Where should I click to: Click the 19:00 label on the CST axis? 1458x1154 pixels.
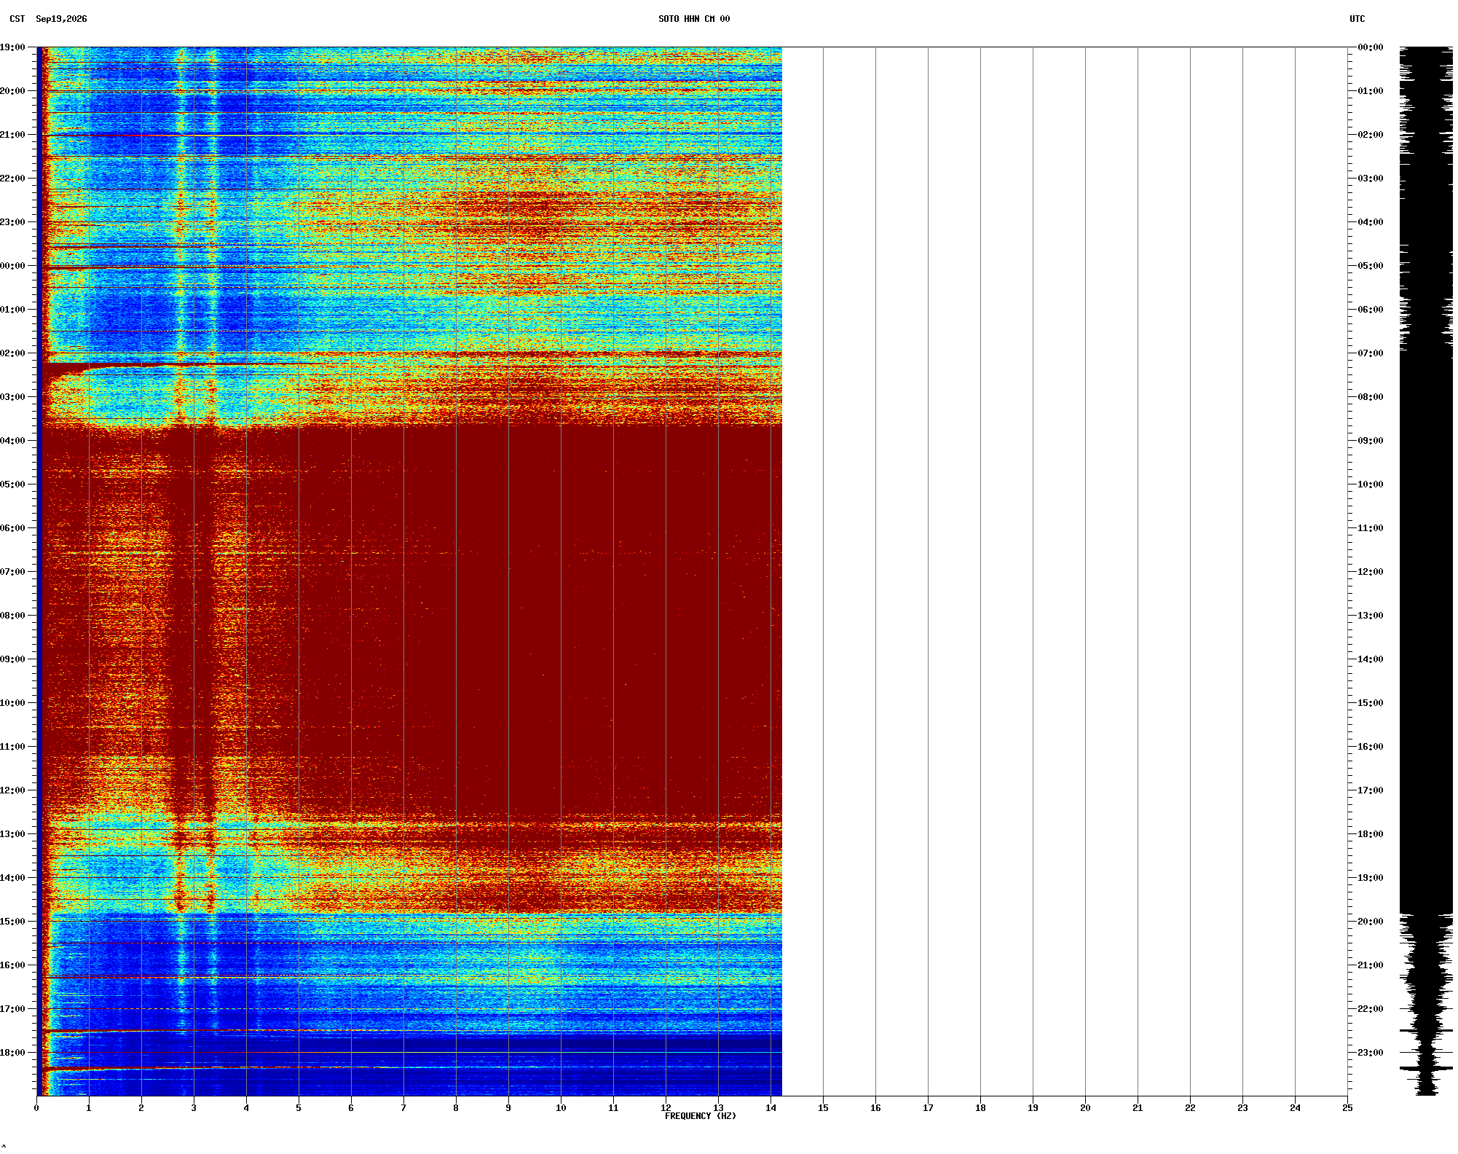(12, 47)
